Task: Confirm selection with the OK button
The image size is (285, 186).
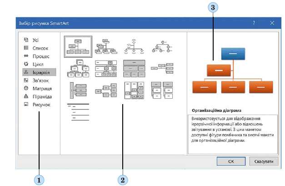Action: click(x=231, y=161)
